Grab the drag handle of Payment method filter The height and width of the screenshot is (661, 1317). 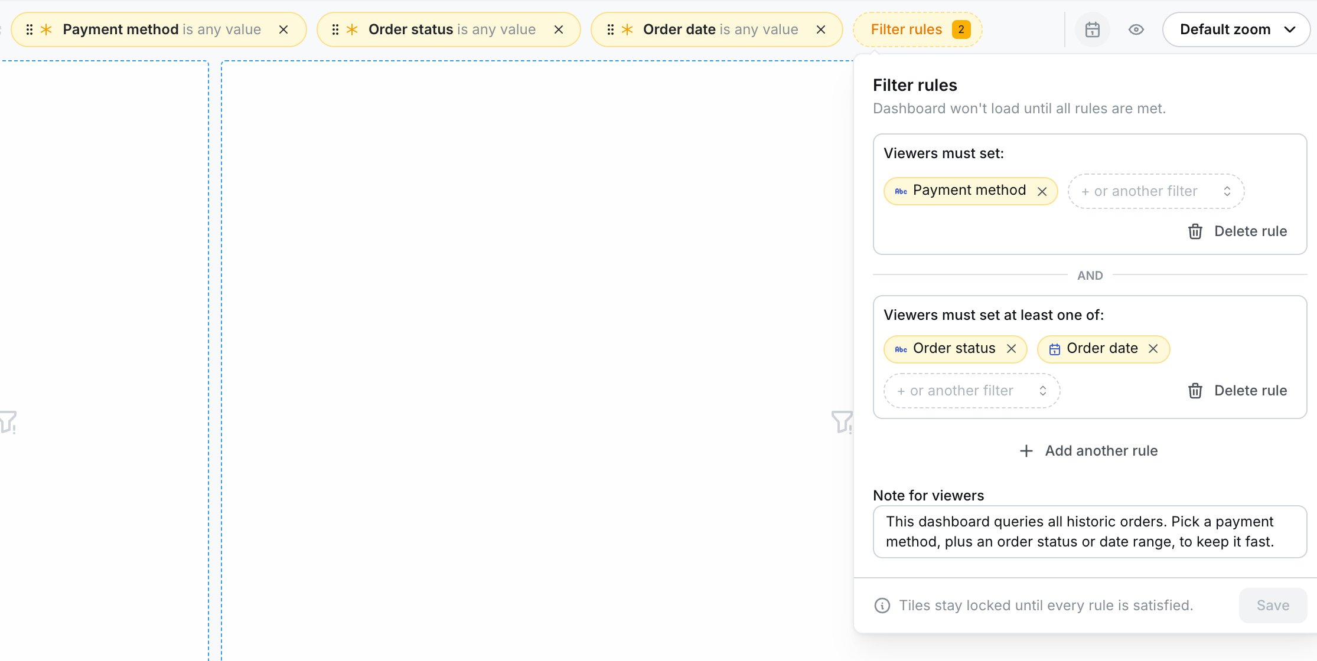(30, 30)
